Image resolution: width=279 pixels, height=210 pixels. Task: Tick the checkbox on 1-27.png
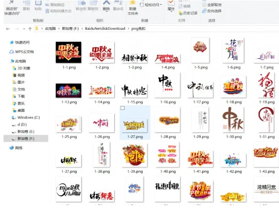point(123,108)
